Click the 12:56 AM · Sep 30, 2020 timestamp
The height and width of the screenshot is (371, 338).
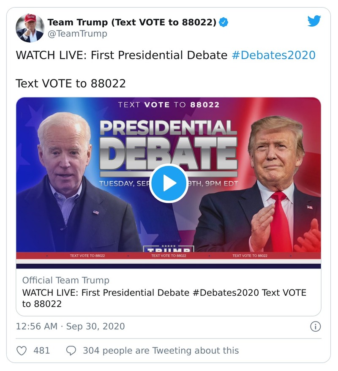(70, 326)
